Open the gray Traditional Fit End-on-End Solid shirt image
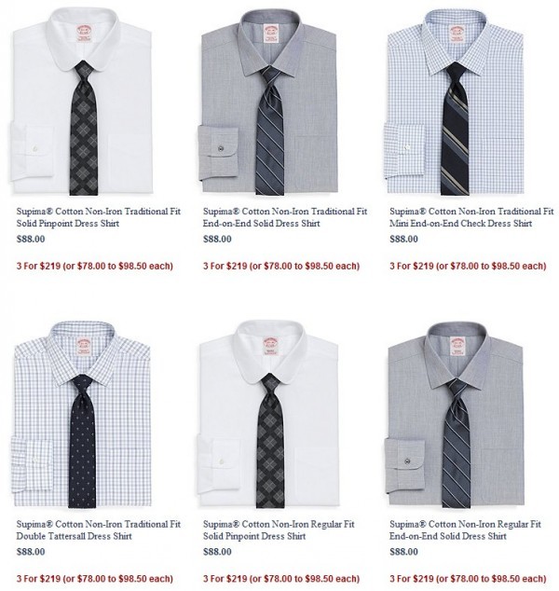559x591 pixels. [268, 102]
